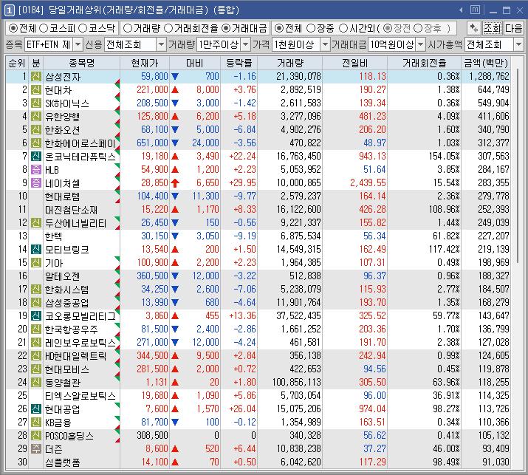Open the 삼성전자 stock name
This screenshot has width=528, height=475.
click(63, 77)
